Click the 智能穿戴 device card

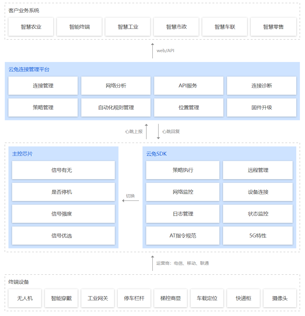click(x=61, y=298)
